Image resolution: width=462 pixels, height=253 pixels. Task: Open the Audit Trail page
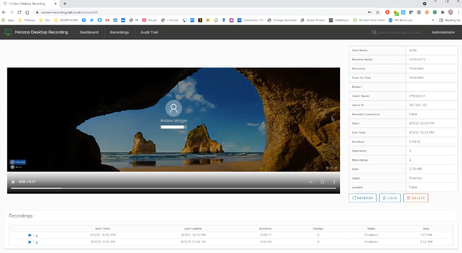(149, 32)
